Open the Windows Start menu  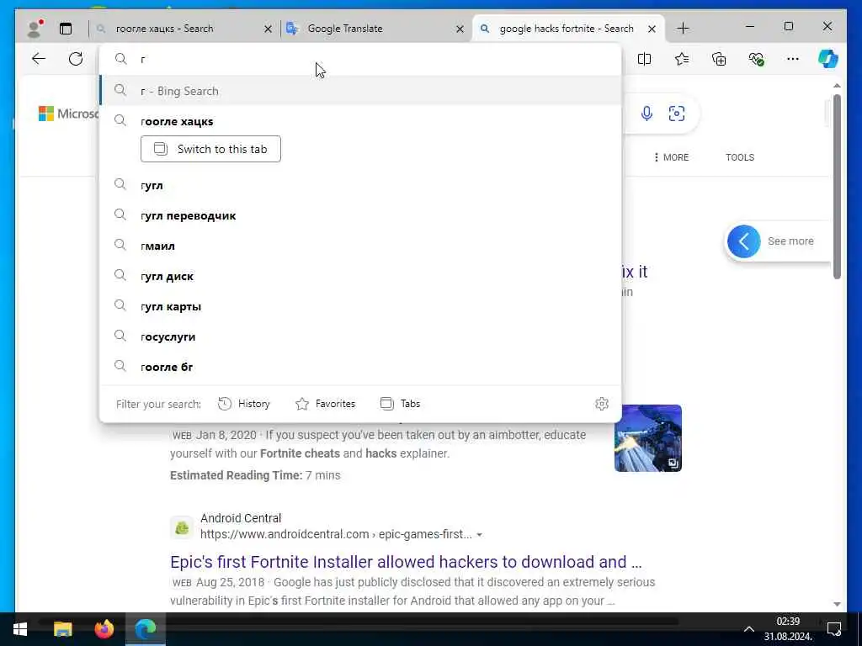(20, 629)
